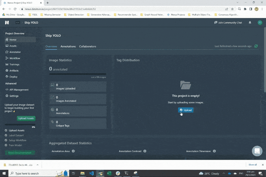Go to Home in sidebar
The image size is (266, 177).
(20, 40)
